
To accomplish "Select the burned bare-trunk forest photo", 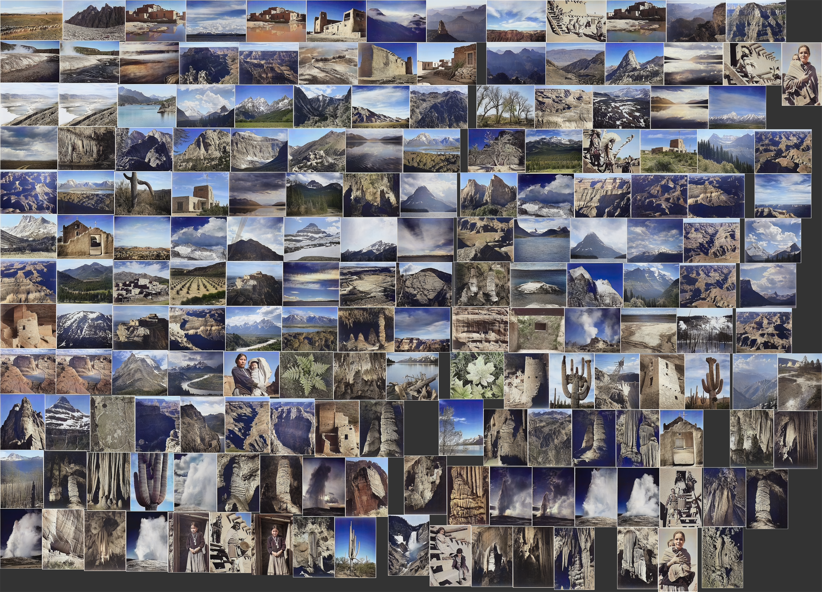I will click(21, 479).
